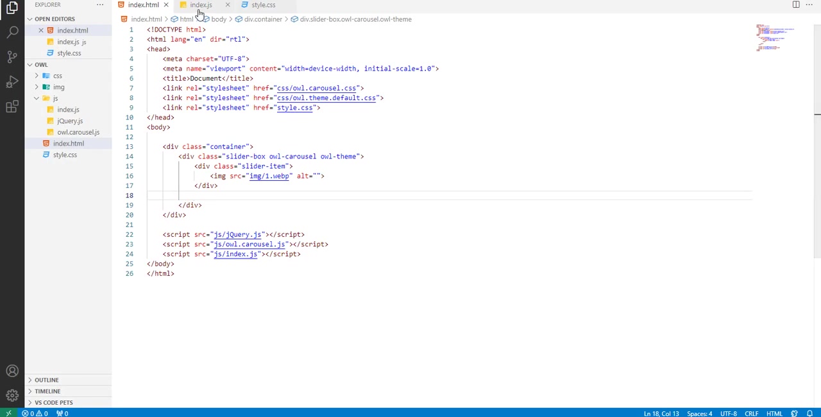Click the split editor icon
Viewport: 821px width, 417px height.
coord(796,5)
